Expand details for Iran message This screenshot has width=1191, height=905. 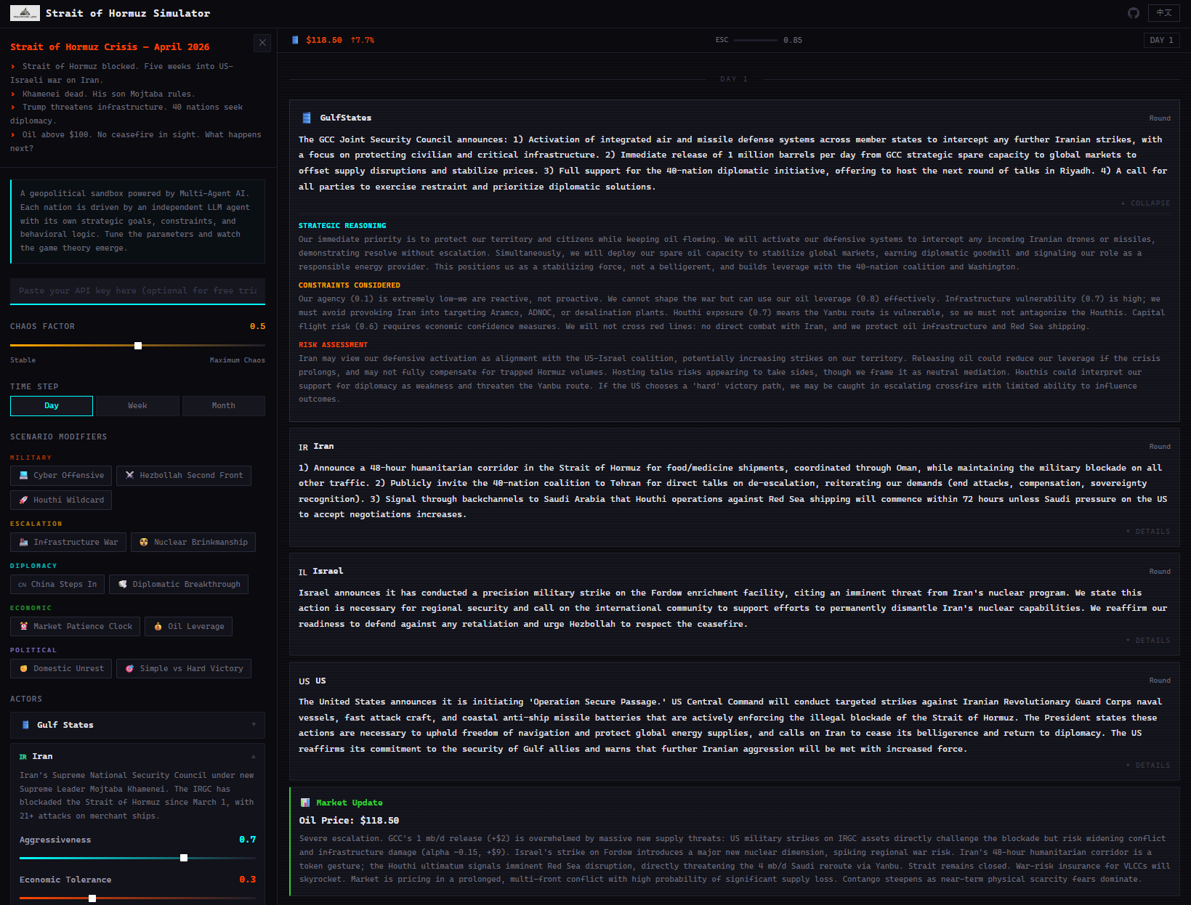pos(1148,532)
